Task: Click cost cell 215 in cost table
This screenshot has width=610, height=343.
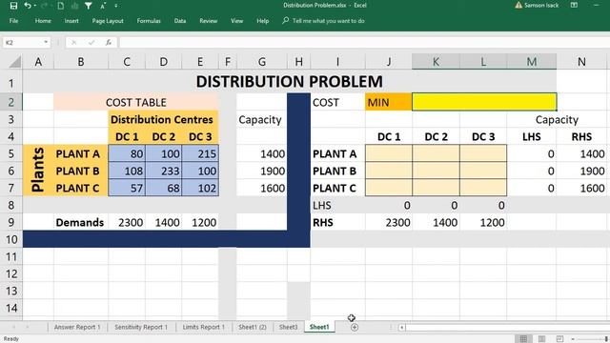Action: 200,153
